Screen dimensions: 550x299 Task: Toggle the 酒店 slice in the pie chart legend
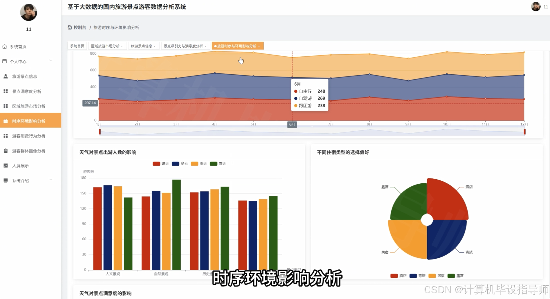tap(398, 275)
